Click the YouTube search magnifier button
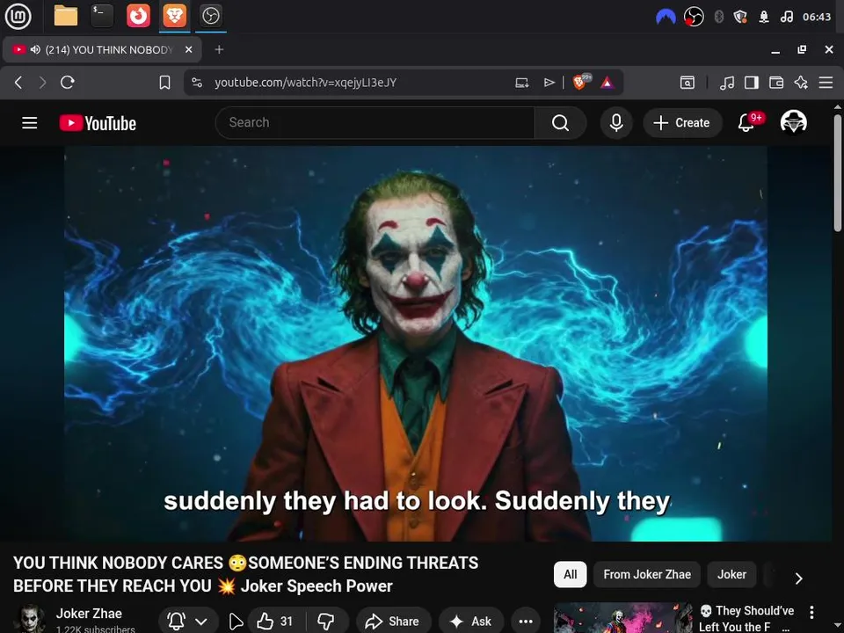 click(x=560, y=123)
